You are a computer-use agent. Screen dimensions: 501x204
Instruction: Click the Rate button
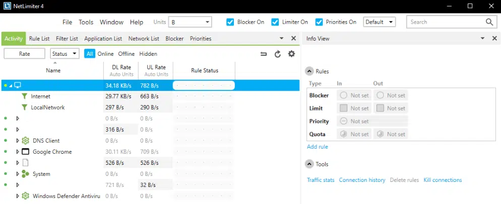click(24, 54)
